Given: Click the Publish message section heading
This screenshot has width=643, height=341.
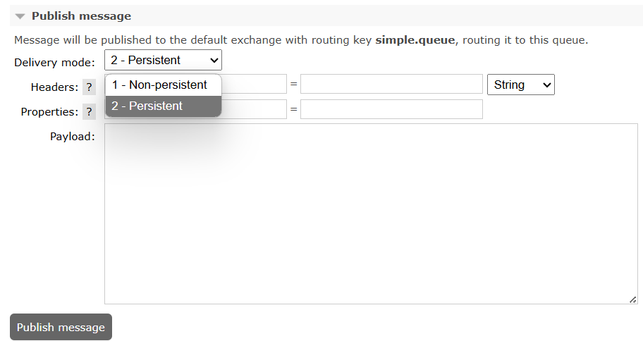Looking at the screenshot, I should click(81, 16).
